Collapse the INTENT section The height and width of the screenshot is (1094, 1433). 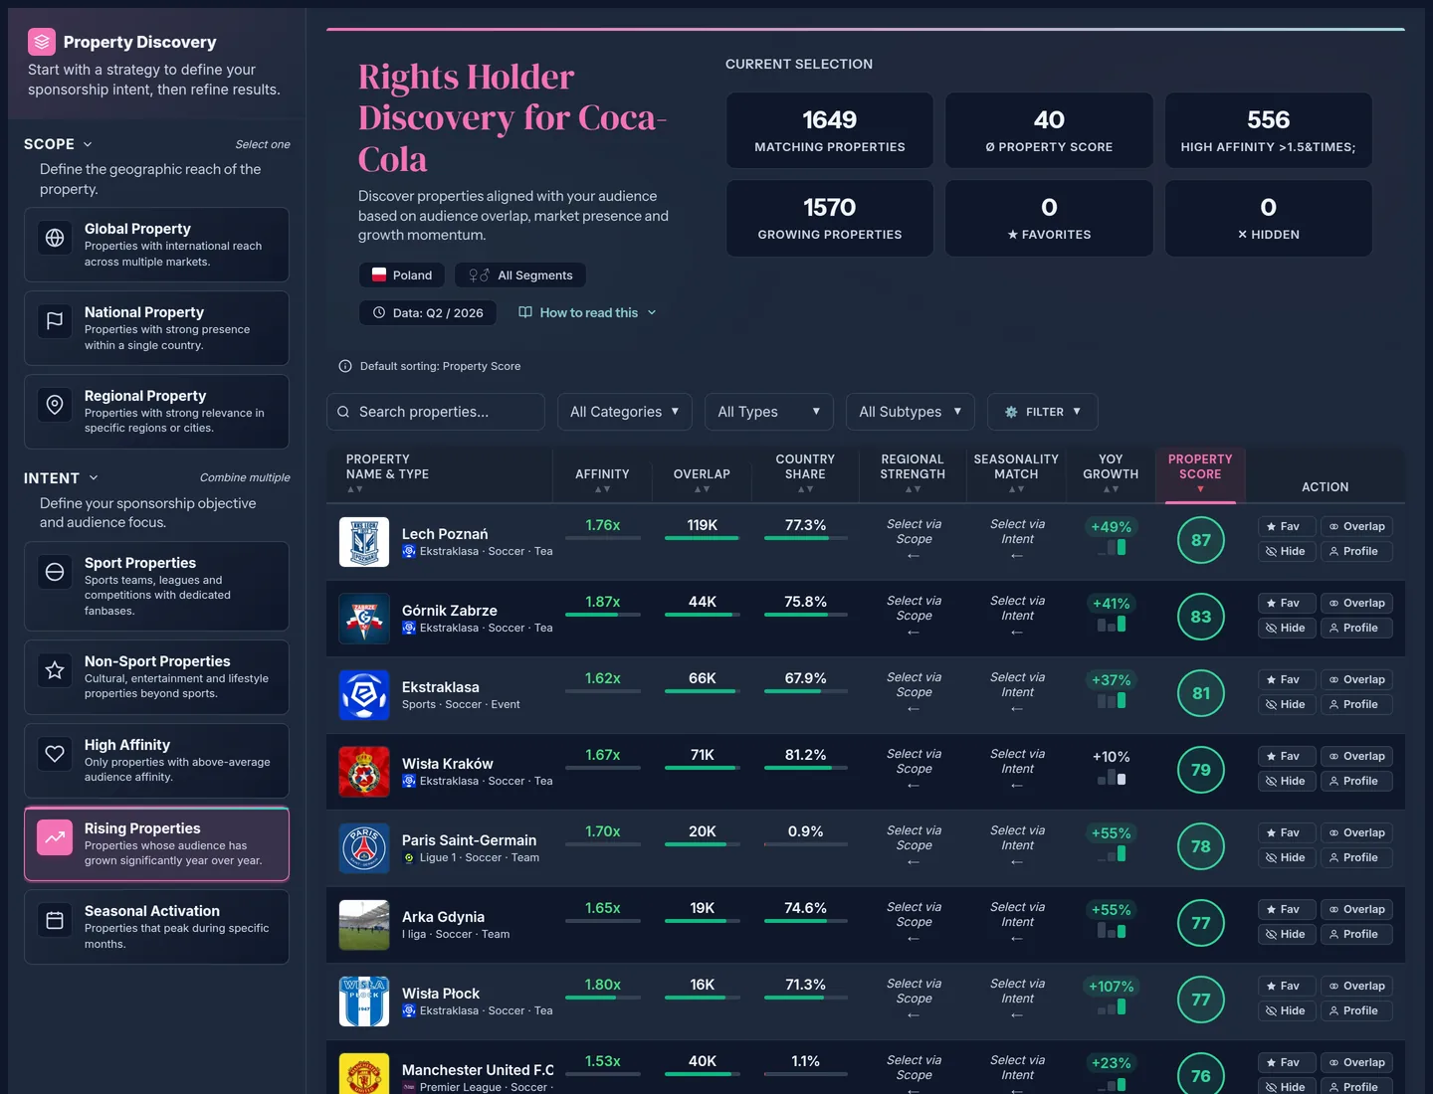[x=62, y=478]
